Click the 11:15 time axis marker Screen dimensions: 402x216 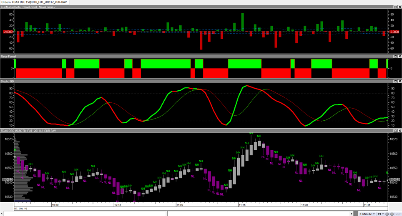coord(242,205)
